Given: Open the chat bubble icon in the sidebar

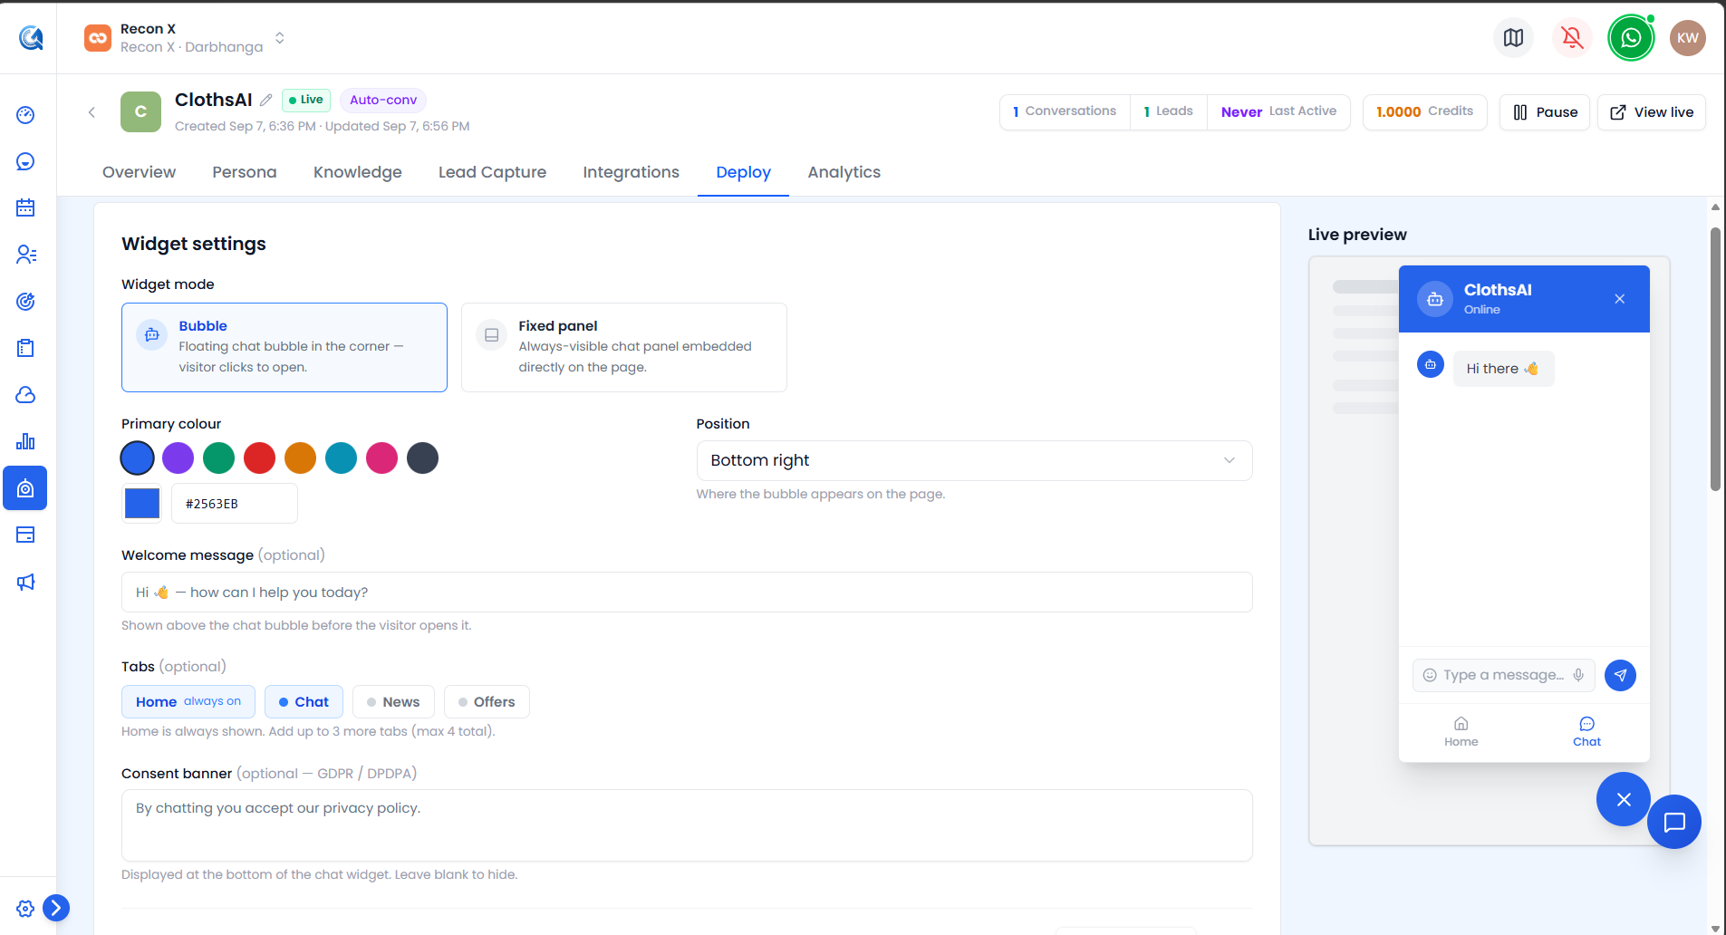Looking at the screenshot, I should click(25, 161).
